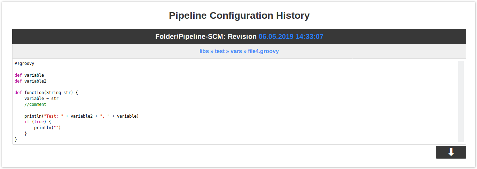Image resolution: width=477 pixels, height=169 pixels.
Task: Click the 'variable = str' code line
Action: coord(41,99)
